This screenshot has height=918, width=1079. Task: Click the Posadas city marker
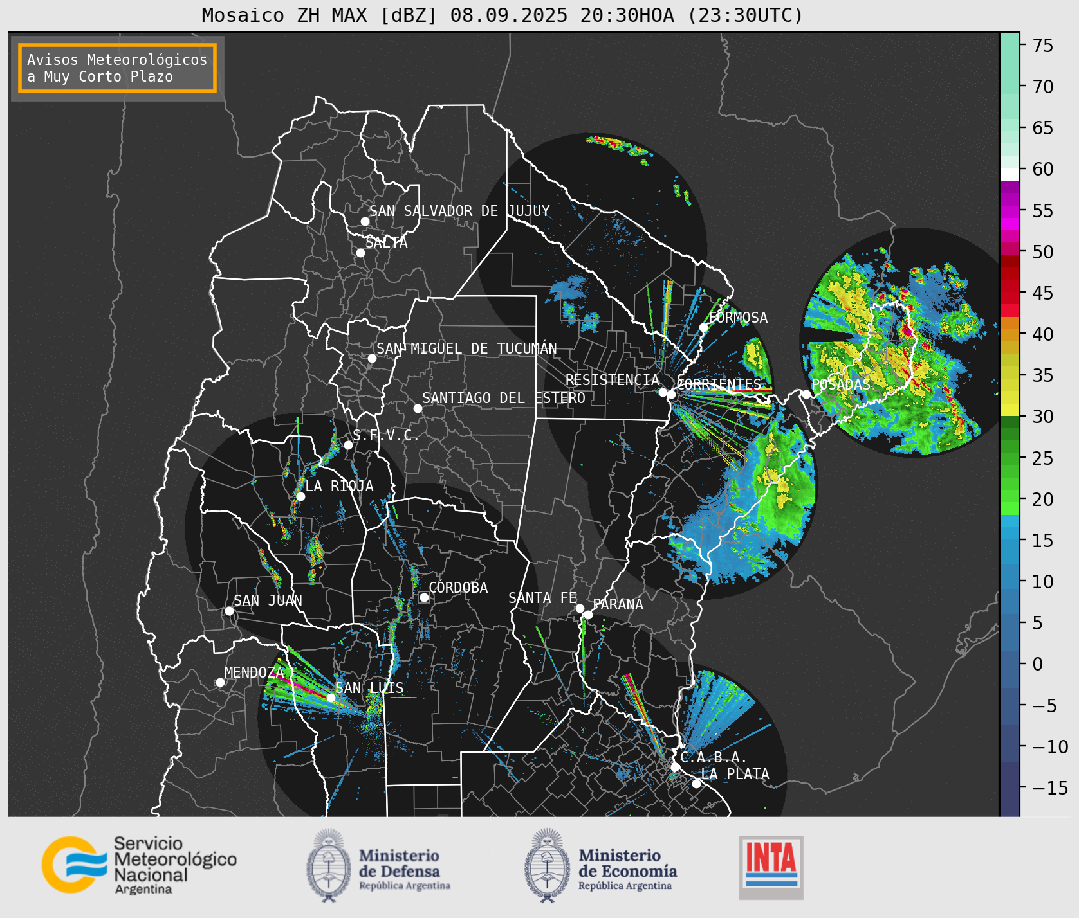pyautogui.click(x=806, y=394)
